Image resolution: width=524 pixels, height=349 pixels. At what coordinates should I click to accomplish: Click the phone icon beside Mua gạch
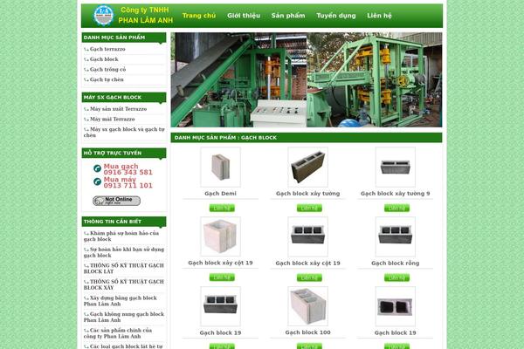tap(97, 168)
